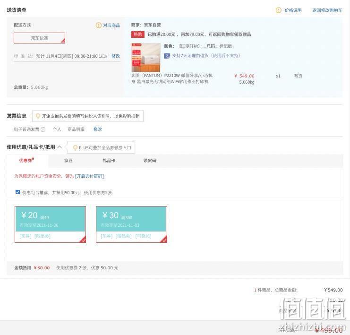Open the 开启支付密码 link
Screen dimensions: 350x335
(x=89, y=176)
